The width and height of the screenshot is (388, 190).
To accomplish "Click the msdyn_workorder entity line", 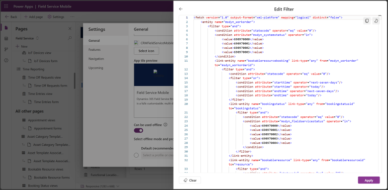I will pyautogui.click(x=228, y=22).
